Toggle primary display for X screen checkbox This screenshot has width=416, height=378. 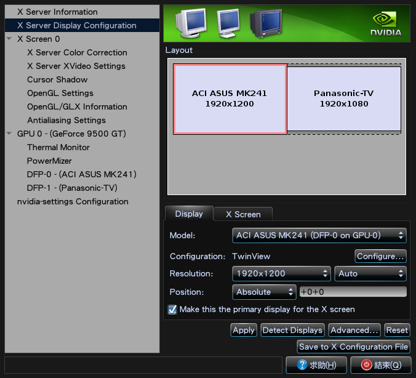pyautogui.click(x=172, y=309)
